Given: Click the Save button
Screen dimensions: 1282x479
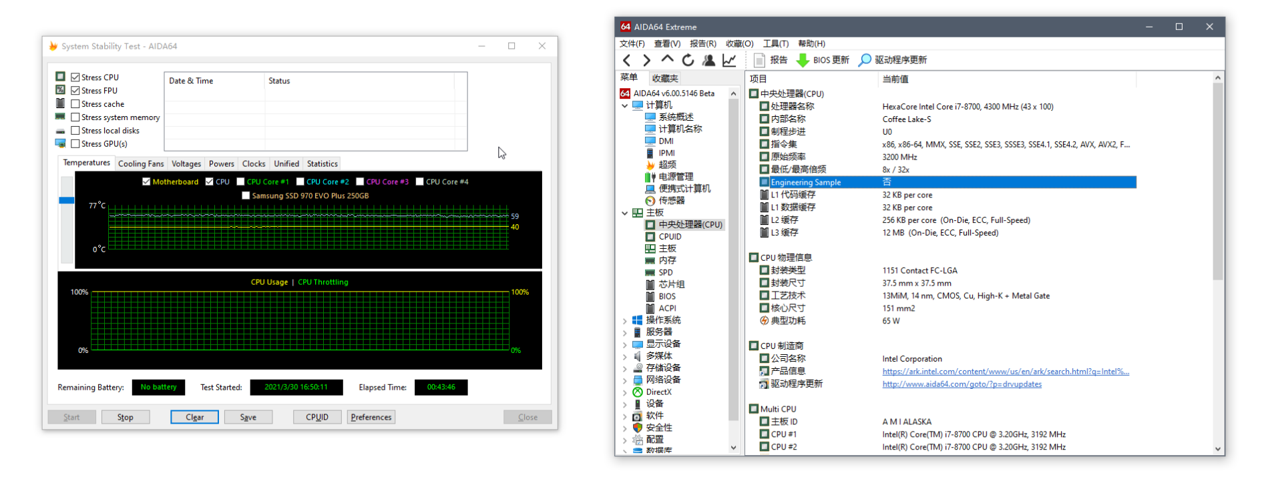Looking at the screenshot, I should tap(248, 417).
